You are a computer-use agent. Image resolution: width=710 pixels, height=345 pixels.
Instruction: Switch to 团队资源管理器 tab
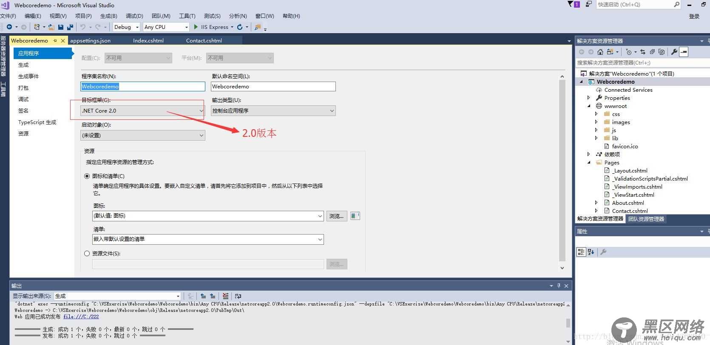click(646, 219)
